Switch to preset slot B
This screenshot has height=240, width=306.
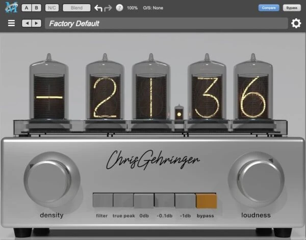(37, 8)
